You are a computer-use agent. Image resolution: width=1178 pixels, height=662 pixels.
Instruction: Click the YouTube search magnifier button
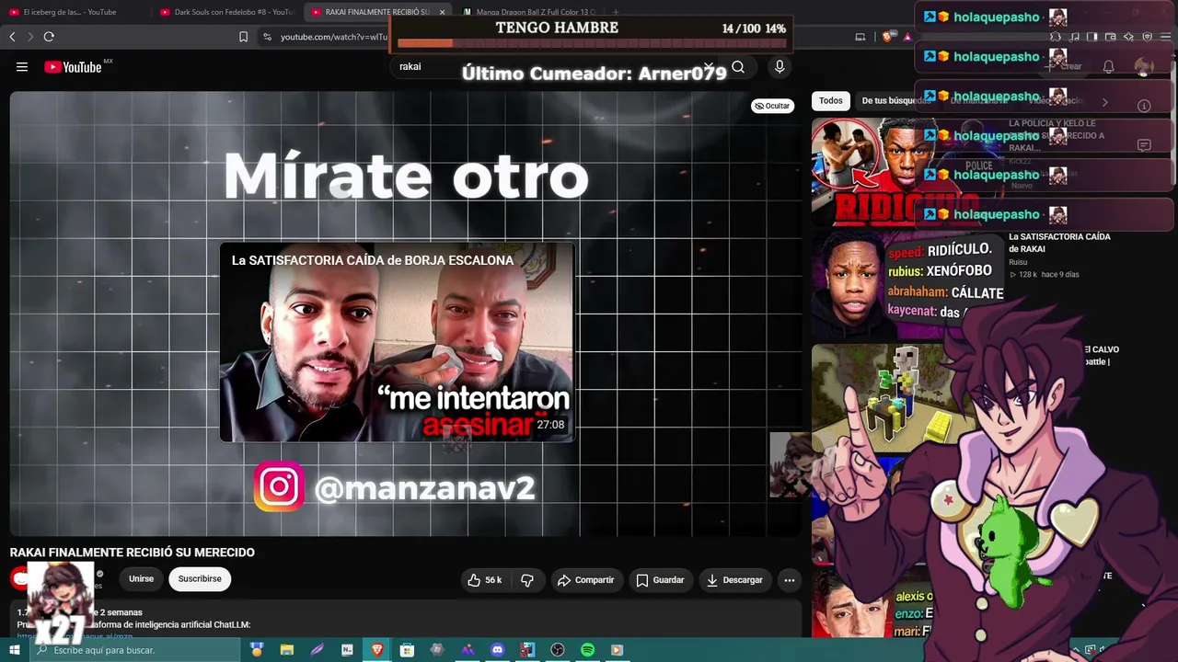point(738,67)
